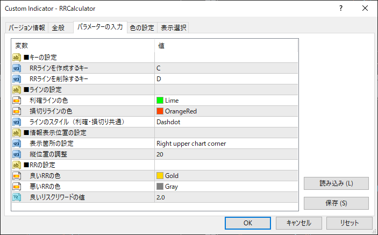Click the 読み込み (L) button
This screenshot has height=235, width=378.
point(336,183)
